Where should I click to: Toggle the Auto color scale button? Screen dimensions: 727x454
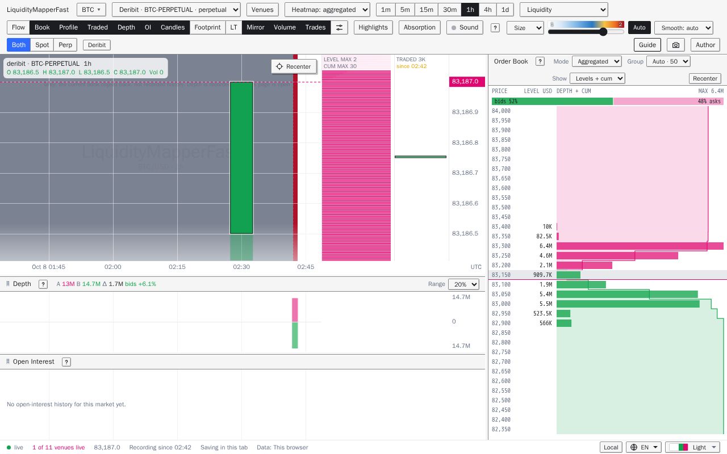640,27
